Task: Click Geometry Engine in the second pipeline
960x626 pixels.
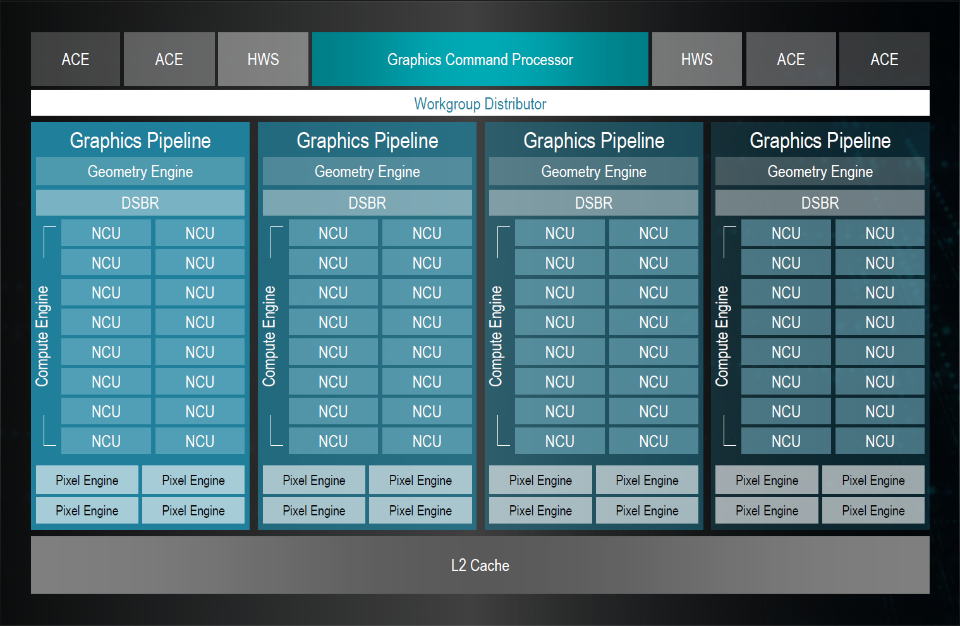Action: 367,171
